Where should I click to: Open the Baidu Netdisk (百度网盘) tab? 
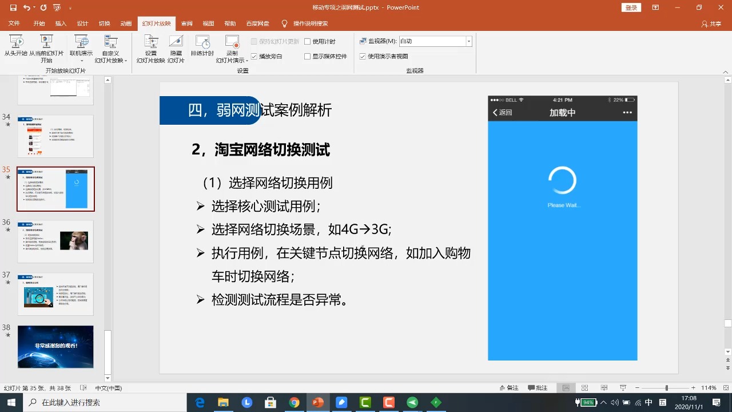click(257, 23)
